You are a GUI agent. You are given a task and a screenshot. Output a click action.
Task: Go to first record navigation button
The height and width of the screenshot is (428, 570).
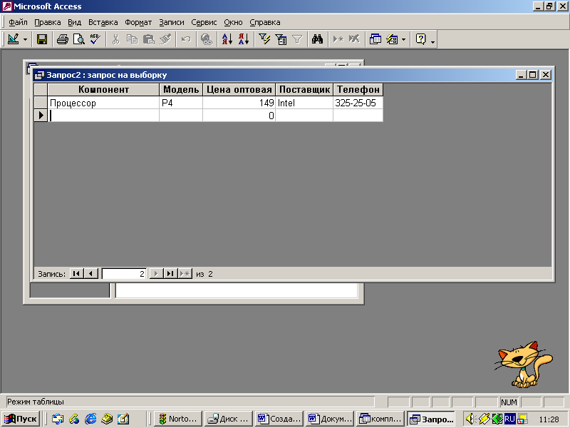76,274
